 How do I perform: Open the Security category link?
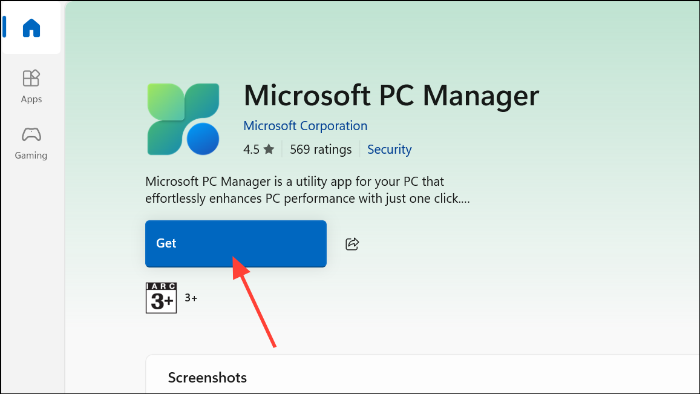click(x=389, y=149)
